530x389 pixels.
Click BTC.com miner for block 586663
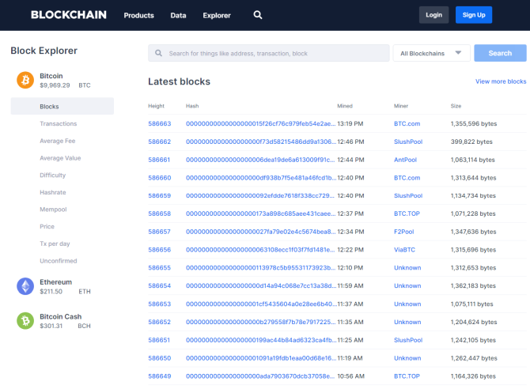tap(407, 123)
